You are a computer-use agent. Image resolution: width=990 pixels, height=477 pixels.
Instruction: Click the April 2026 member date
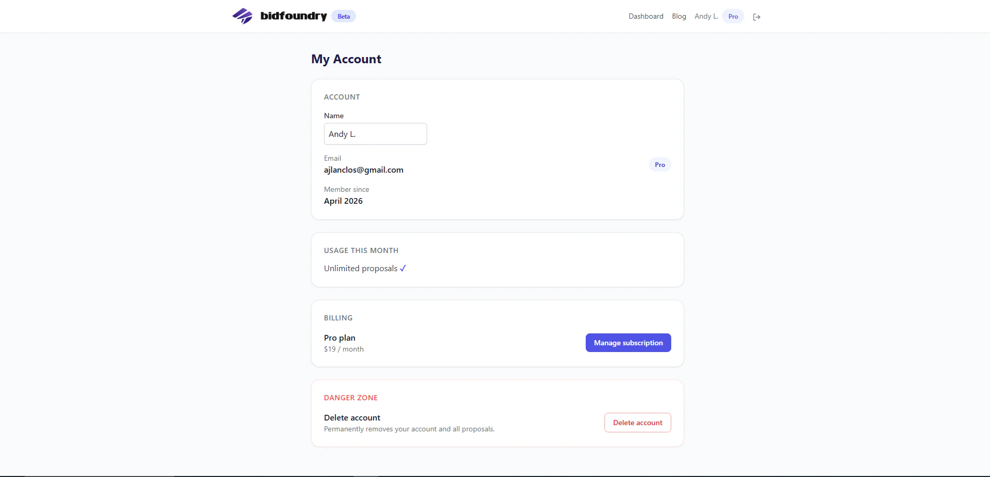point(343,201)
